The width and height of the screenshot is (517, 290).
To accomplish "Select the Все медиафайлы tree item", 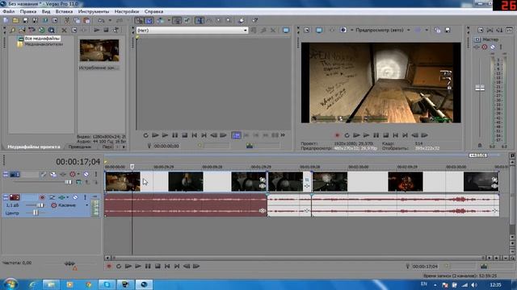I will coord(42,39).
